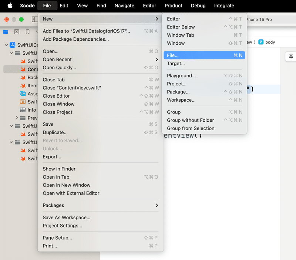The width and height of the screenshot is (296, 260).
Task: Click the SwiftUICatalog project icon
Action: (13, 45)
